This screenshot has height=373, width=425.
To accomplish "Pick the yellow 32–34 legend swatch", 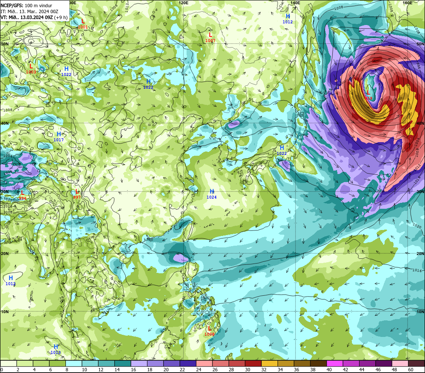I will pyautogui.click(x=269, y=364).
